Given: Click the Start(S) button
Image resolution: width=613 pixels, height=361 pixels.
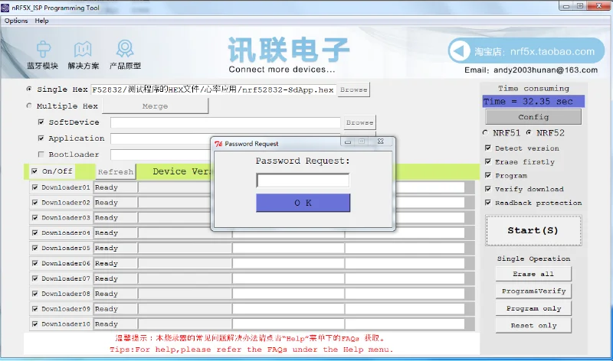Looking at the screenshot, I should tap(533, 231).
